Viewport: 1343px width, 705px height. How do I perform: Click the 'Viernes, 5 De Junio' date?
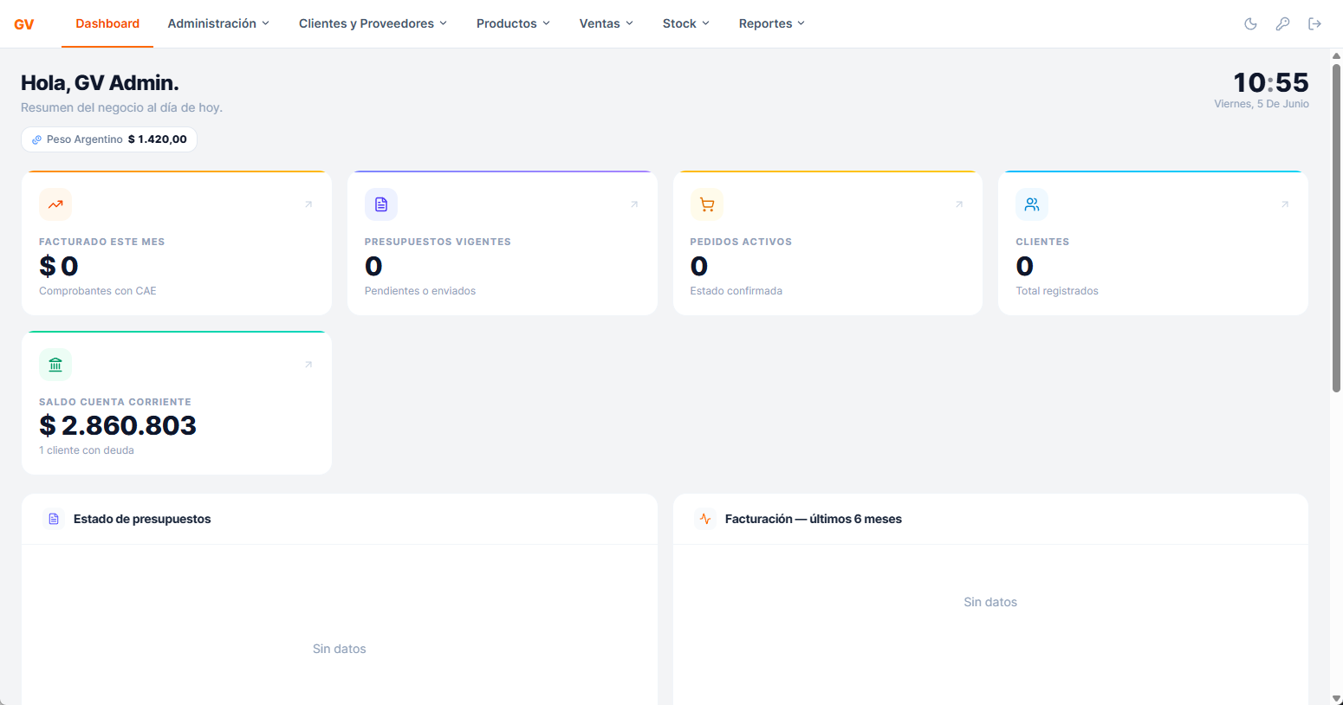click(1262, 104)
